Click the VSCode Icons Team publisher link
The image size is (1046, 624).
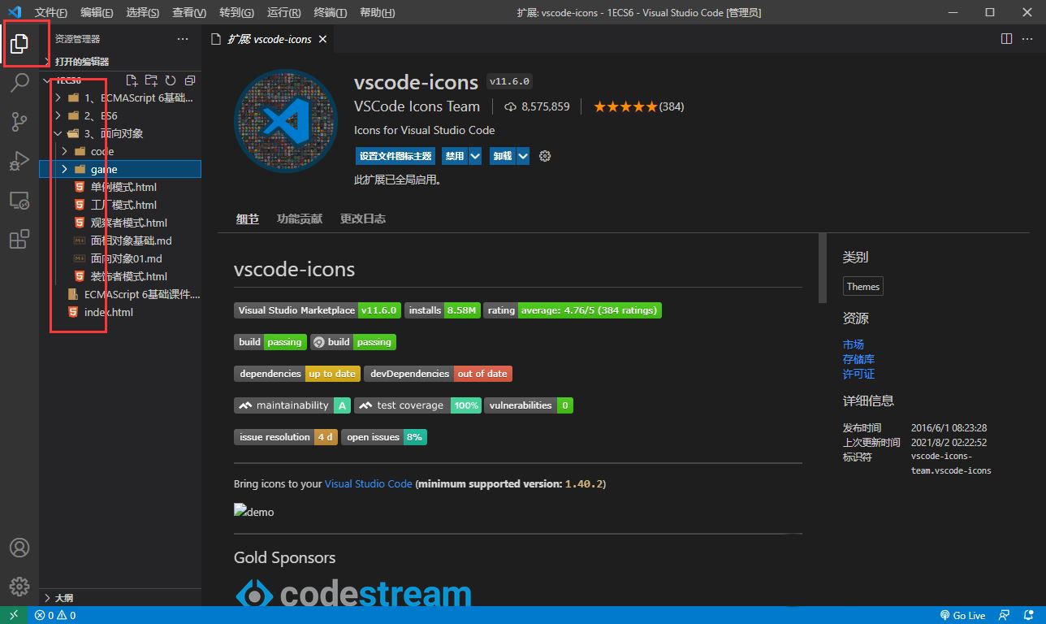417,106
